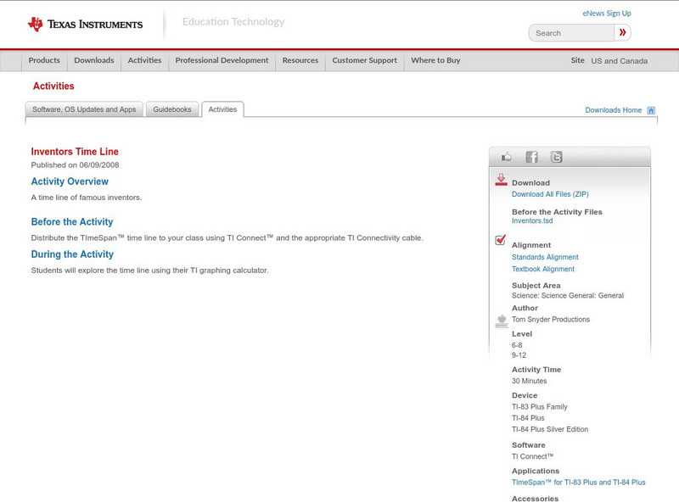Download All Files (ZIP) link
679x502 pixels.
[550, 195]
